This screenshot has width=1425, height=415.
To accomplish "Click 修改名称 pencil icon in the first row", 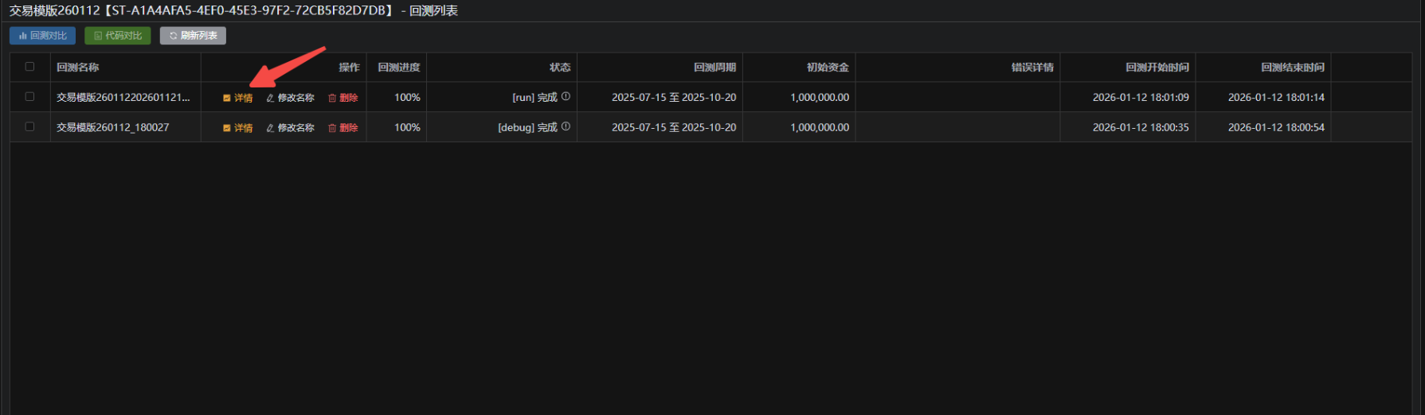I will coord(271,98).
